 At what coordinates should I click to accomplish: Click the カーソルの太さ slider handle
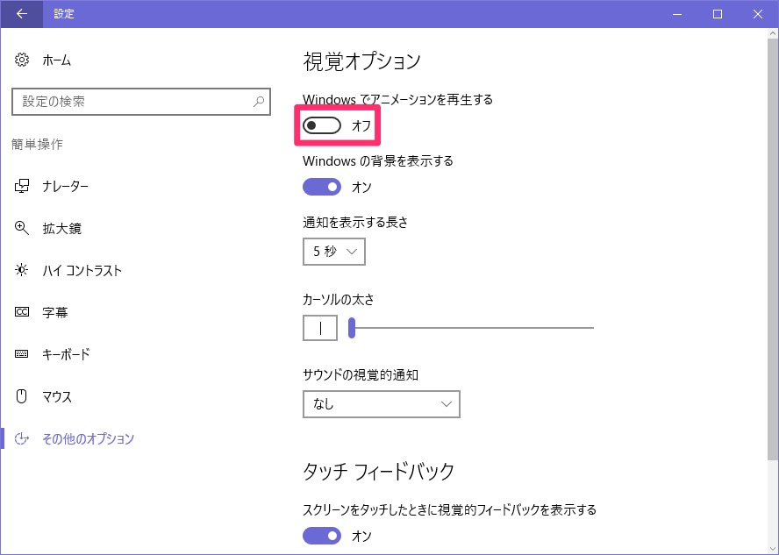(x=352, y=328)
